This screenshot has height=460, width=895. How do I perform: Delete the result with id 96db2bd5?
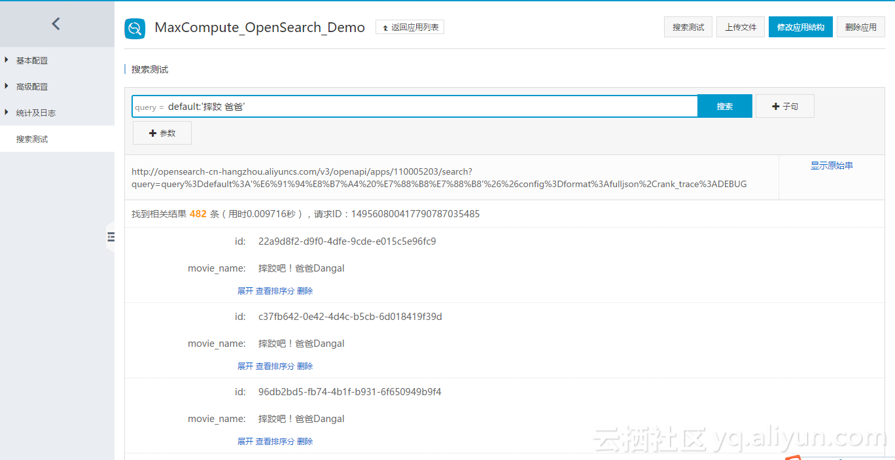(x=305, y=442)
